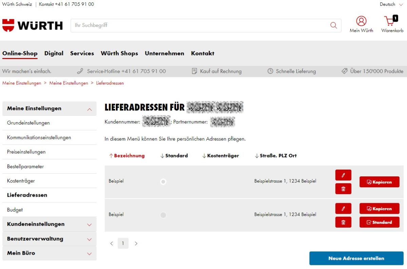Viewport: 407px width, 269px height.
Task: Sort table by Standard column
Action: tap(174, 156)
